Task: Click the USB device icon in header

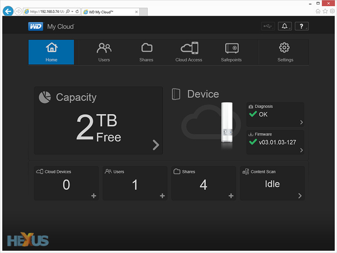Action: click(268, 26)
